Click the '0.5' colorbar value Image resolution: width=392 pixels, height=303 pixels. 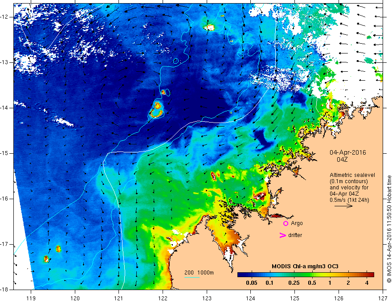[x=312, y=283]
